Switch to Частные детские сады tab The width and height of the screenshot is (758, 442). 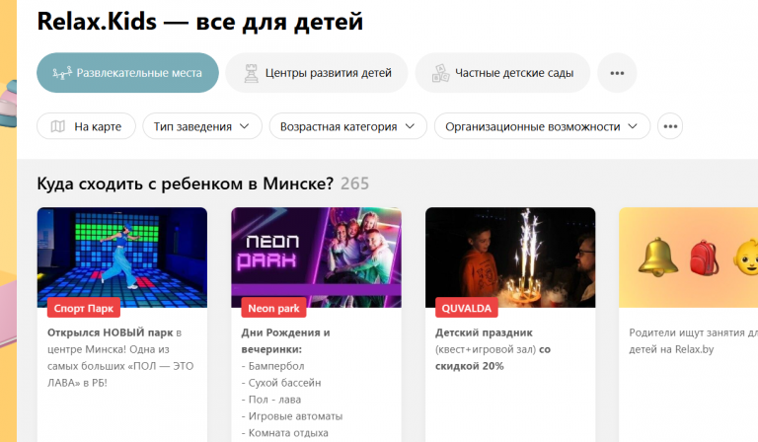[x=502, y=73]
